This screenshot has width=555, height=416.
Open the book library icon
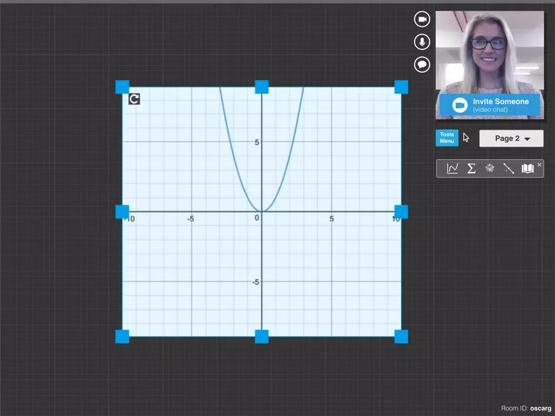527,168
